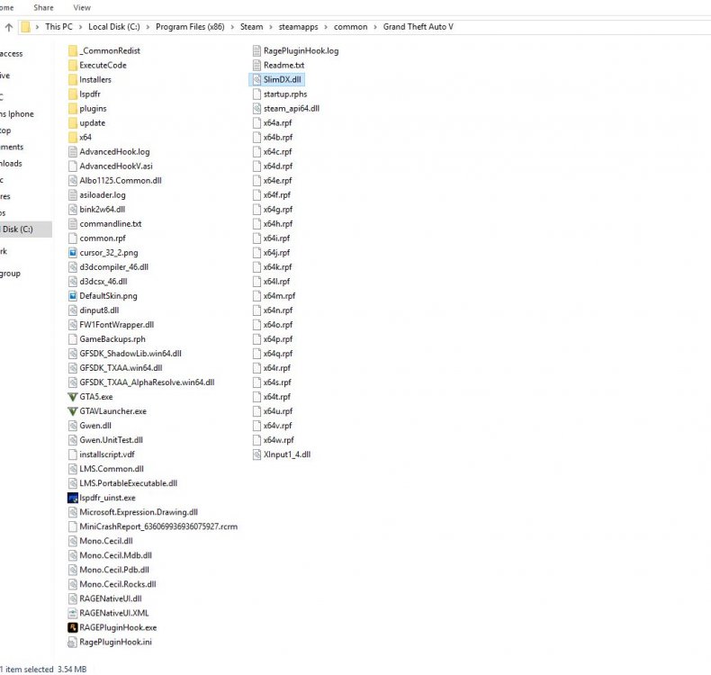Screen dimensions: 711x675
Task: Expand the chevron after steamapps breadcrumb
Action: 326,27
